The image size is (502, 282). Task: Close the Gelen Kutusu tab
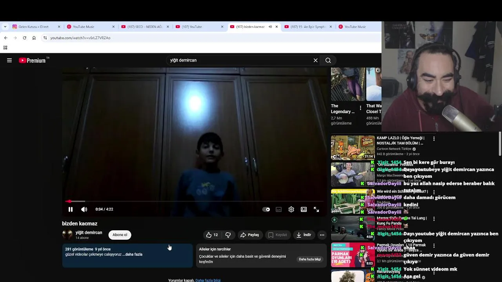(x=59, y=27)
